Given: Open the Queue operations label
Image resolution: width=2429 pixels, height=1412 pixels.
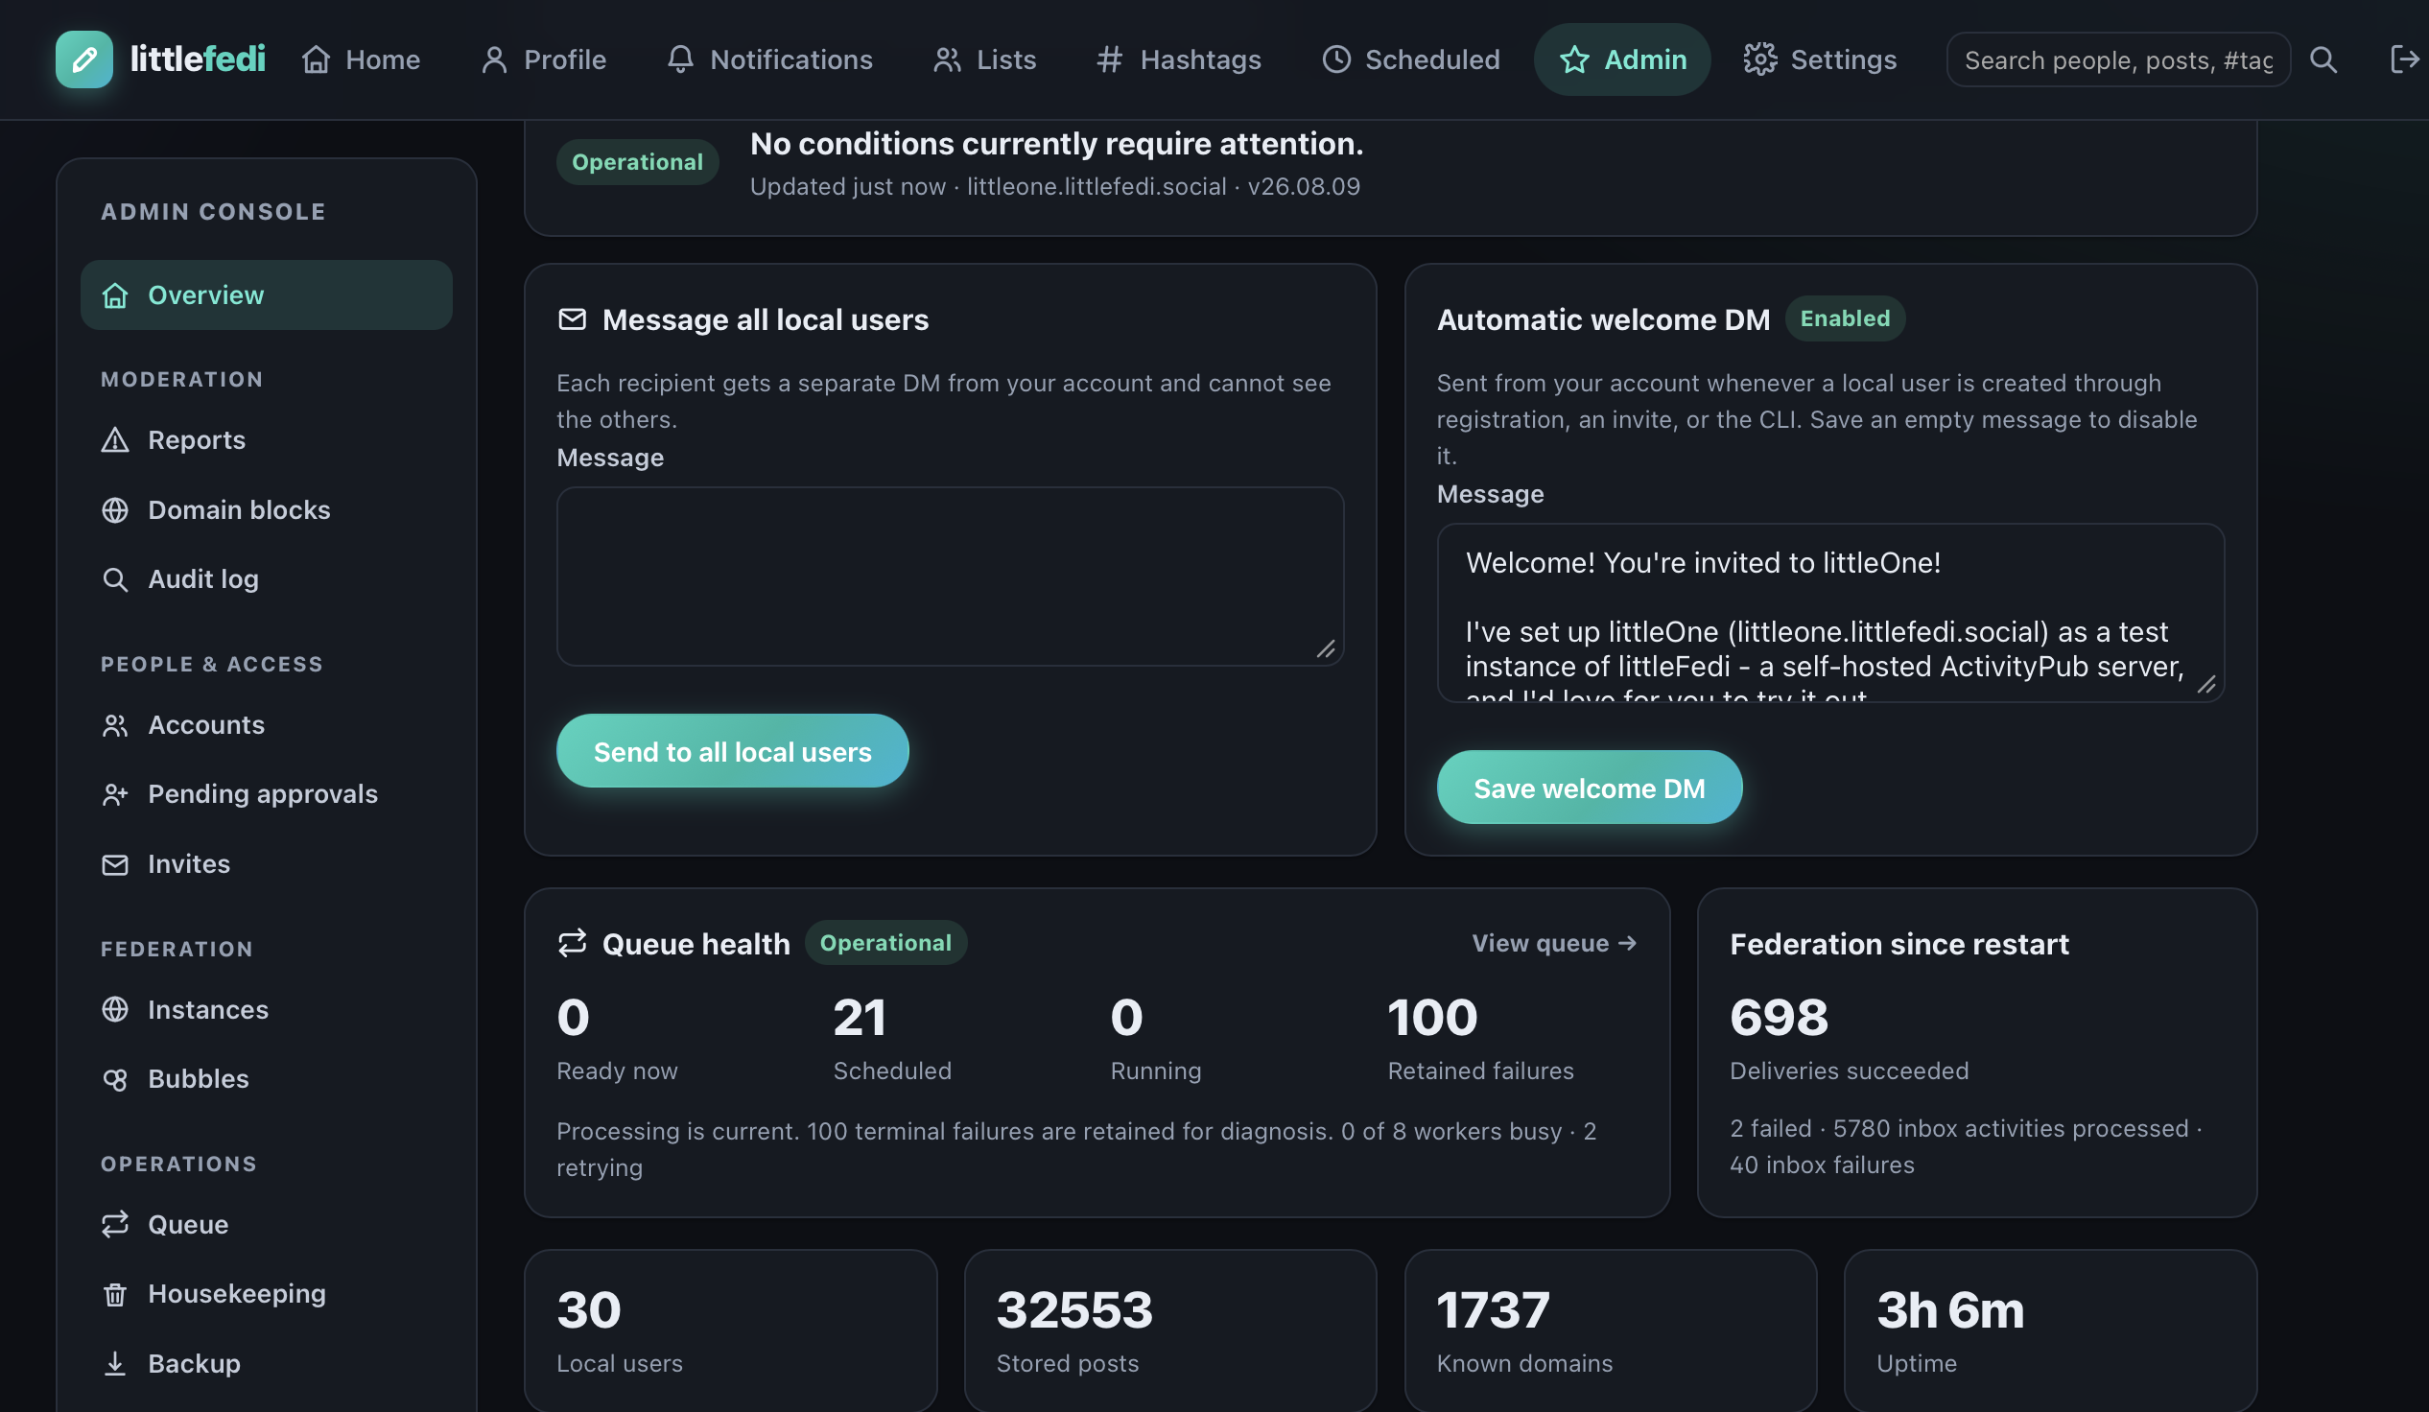Looking at the screenshot, I should coord(188,1224).
